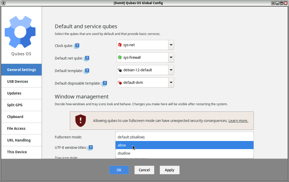Open help icon for Default template
Screen dimensions: 289x182
click(87, 71)
